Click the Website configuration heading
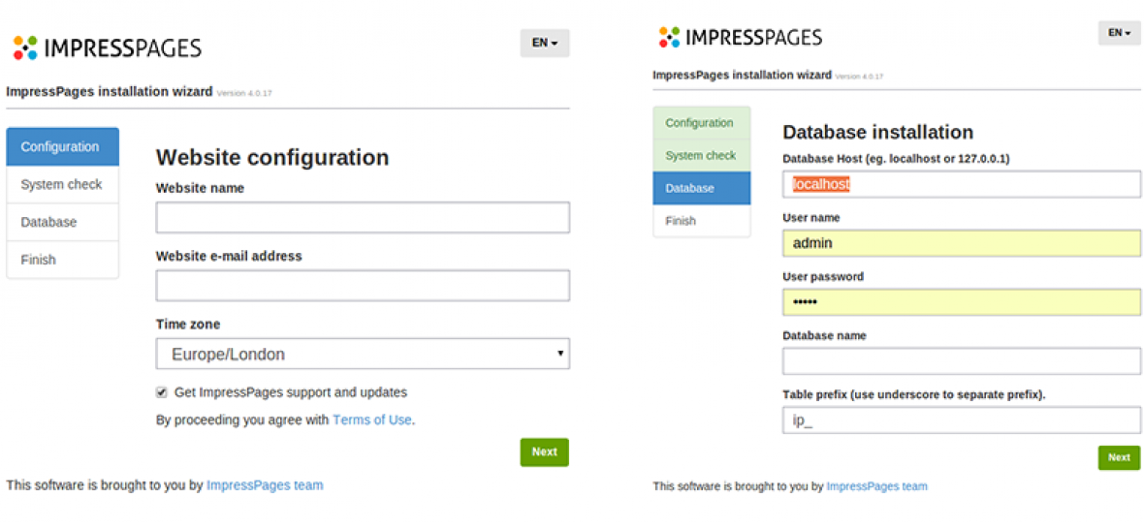1144x529 pixels. click(x=272, y=157)
